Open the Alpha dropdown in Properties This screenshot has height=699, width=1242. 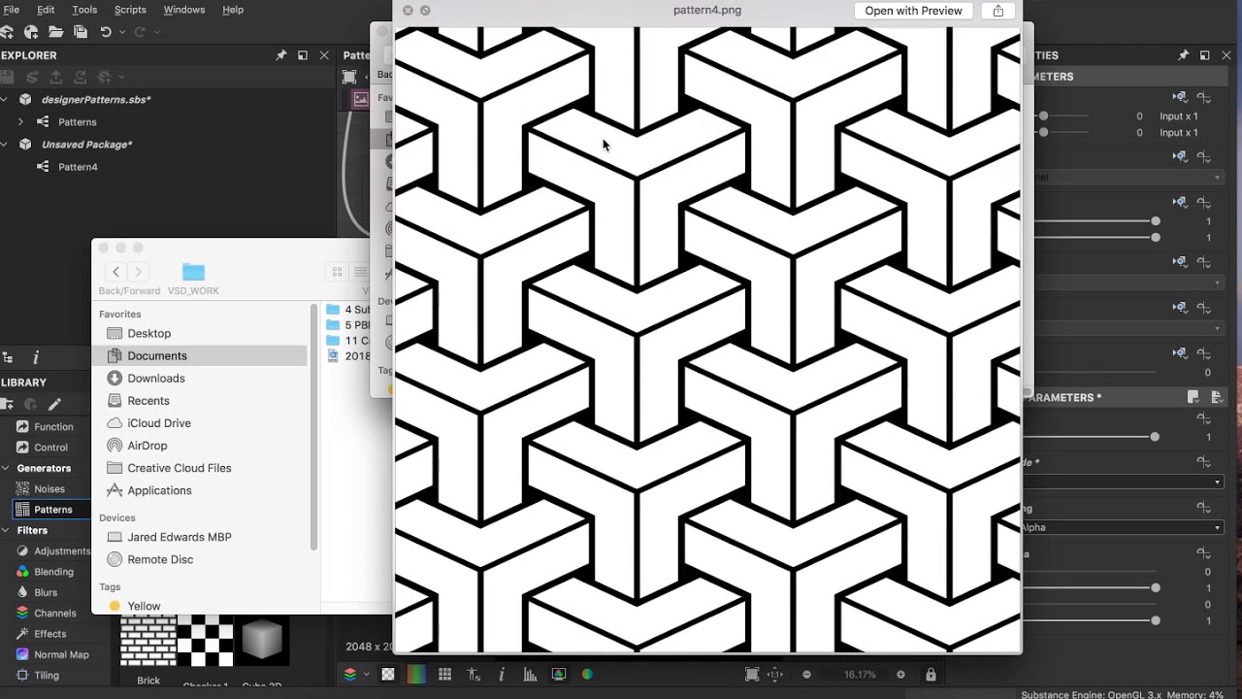pos(1123,527)
